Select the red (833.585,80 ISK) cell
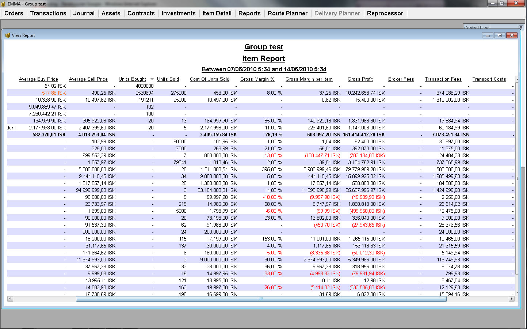527x329 pixels. point(367,287)
